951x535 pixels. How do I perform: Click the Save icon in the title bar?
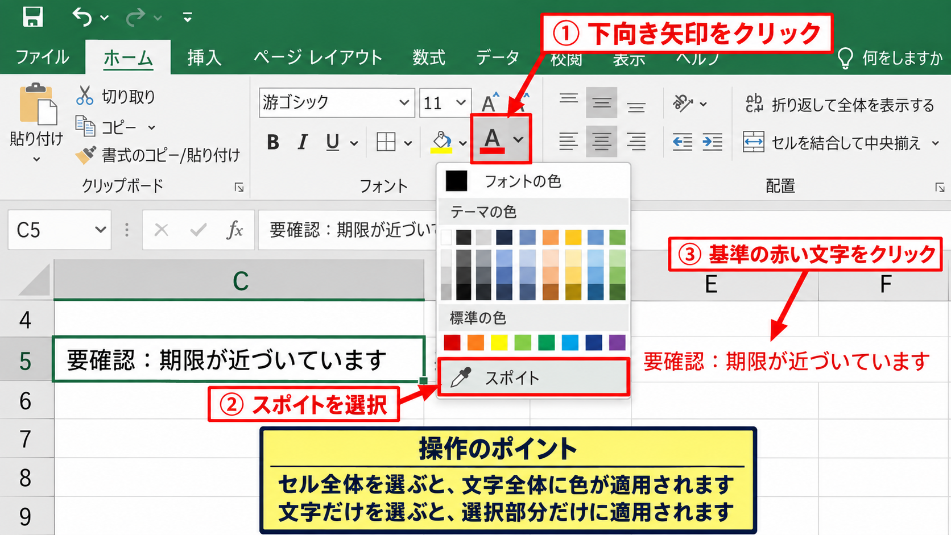point(32,16)
